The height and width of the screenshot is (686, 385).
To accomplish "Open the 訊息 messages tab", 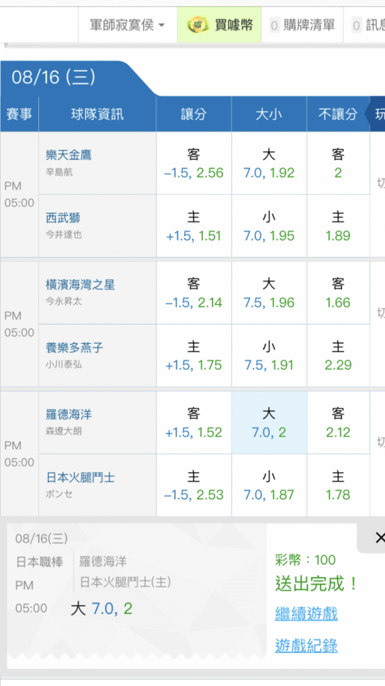I will pyautogui.click(x=367, y=25).
